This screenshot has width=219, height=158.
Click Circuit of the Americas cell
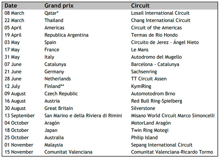click(156, 28)
